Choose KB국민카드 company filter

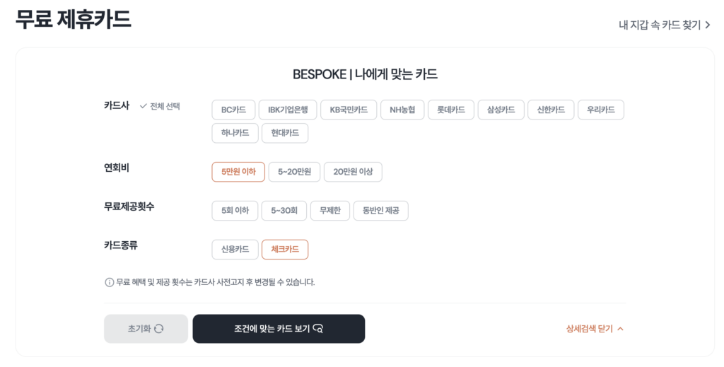[349, 110]
